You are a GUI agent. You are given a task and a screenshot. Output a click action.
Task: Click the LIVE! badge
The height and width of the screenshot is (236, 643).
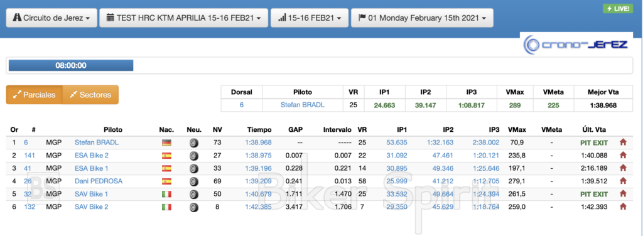pyautogui.click(x=618, y=9)
